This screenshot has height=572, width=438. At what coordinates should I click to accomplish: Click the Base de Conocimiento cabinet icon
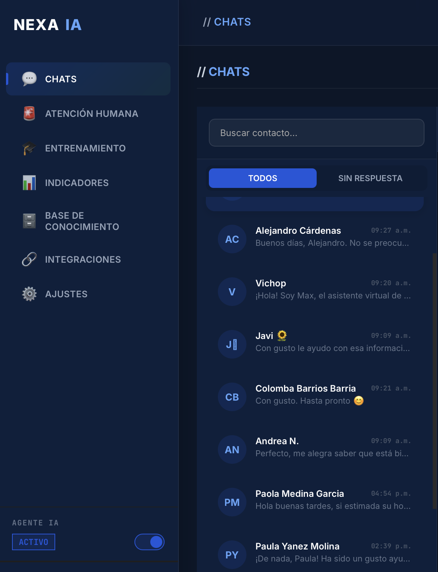29,221
